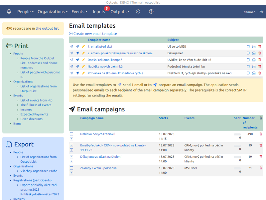This screenshot has width=266, height=200.
Task: Expand 'Základy Excelu - pozvánka' campaign with plus
Action: tap(71, 173)
